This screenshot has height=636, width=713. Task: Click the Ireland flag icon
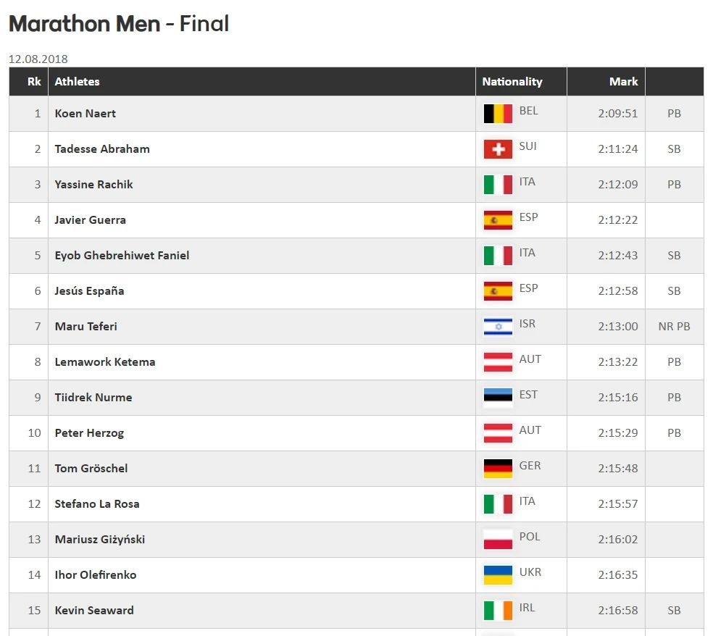[x=498, y=611]
